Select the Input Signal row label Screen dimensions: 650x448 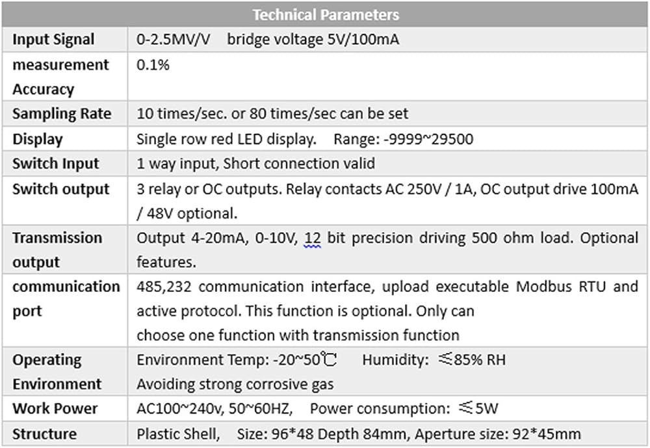click(53, 40)
